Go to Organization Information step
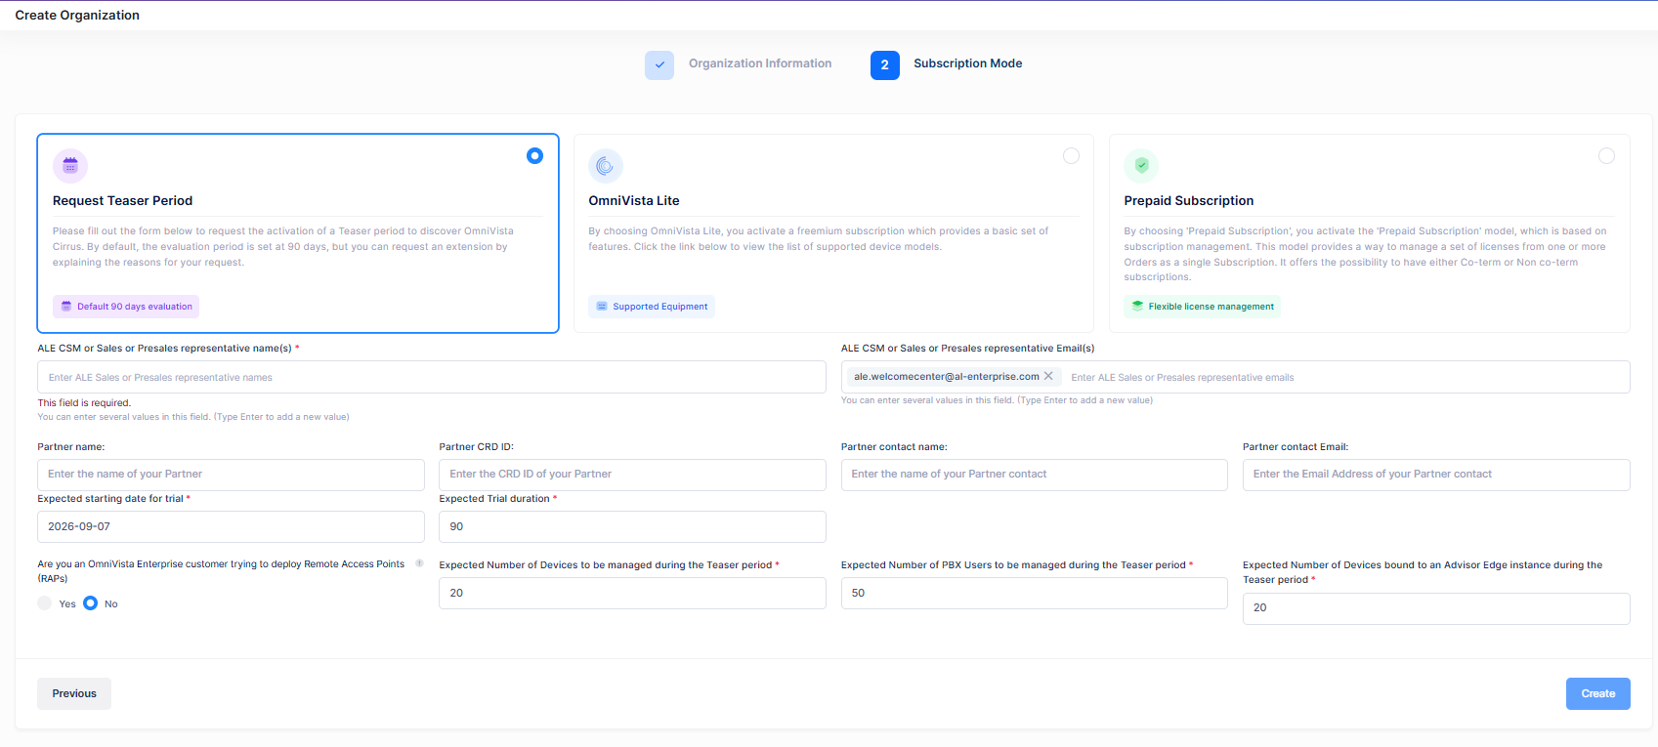The height and width of the screenshot is (747, 1658). [x=760, y=63]
